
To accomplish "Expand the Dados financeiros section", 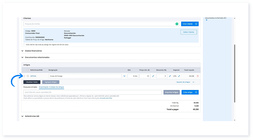I will pos(22,51).
